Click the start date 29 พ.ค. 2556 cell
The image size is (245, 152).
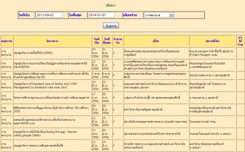point(97,53)
